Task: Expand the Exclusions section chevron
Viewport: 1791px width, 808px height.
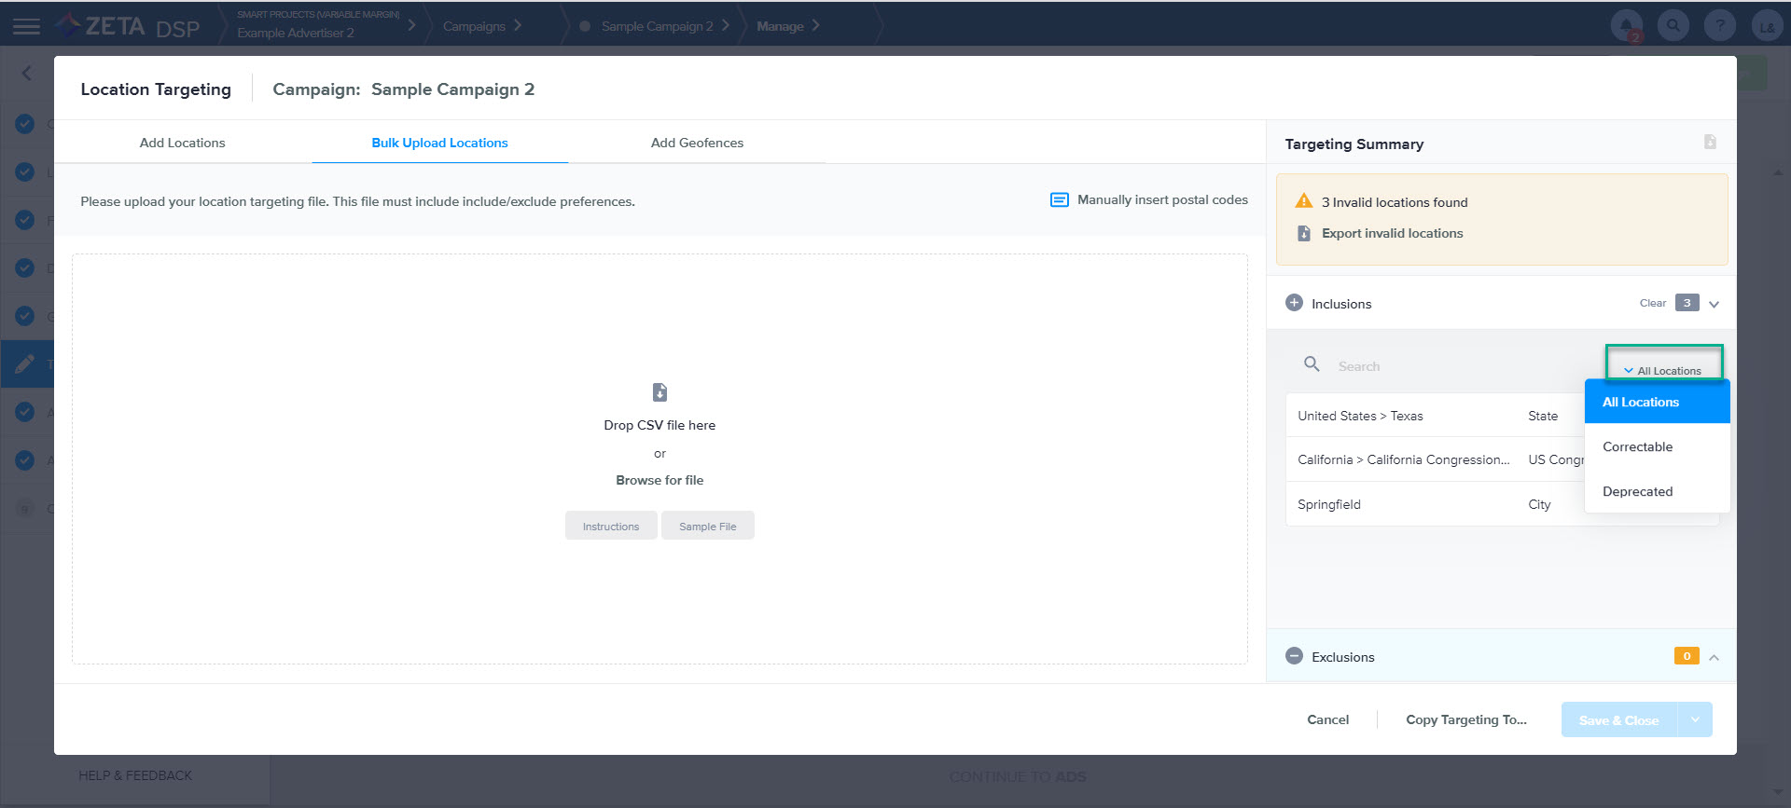Action: pyautogui.click(x=1714, y=657)
